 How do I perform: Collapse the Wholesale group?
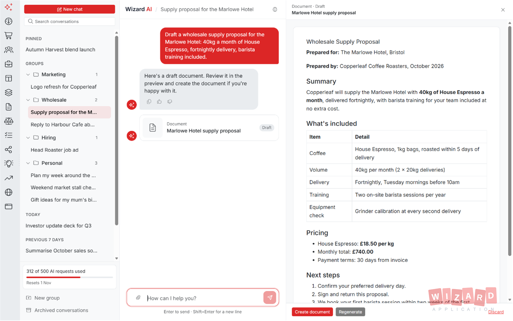coord(28,100)
